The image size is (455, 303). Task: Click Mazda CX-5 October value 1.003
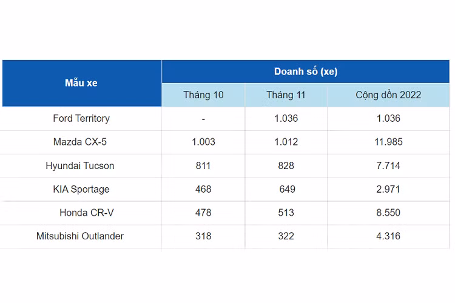click(203, 142)
